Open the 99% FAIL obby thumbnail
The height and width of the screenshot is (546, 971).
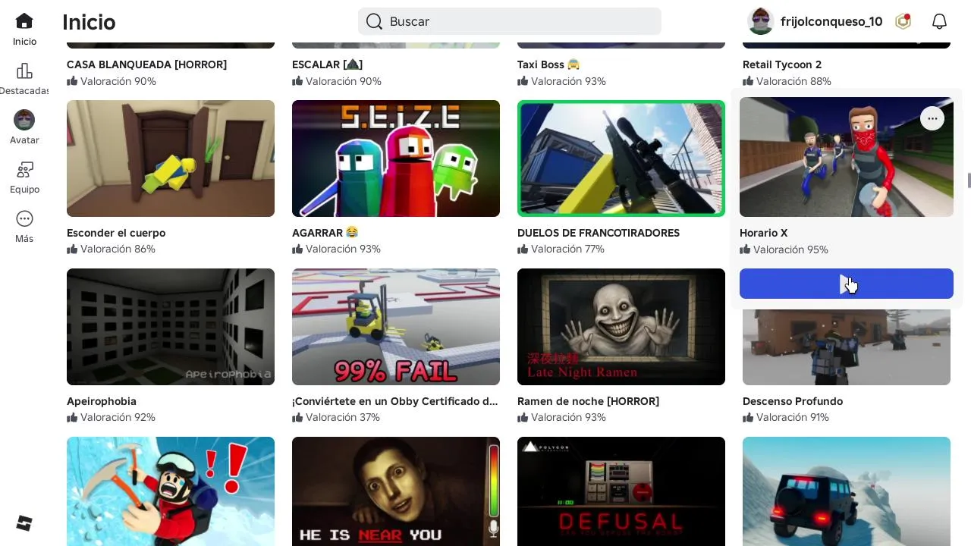(x=396, y=327)
